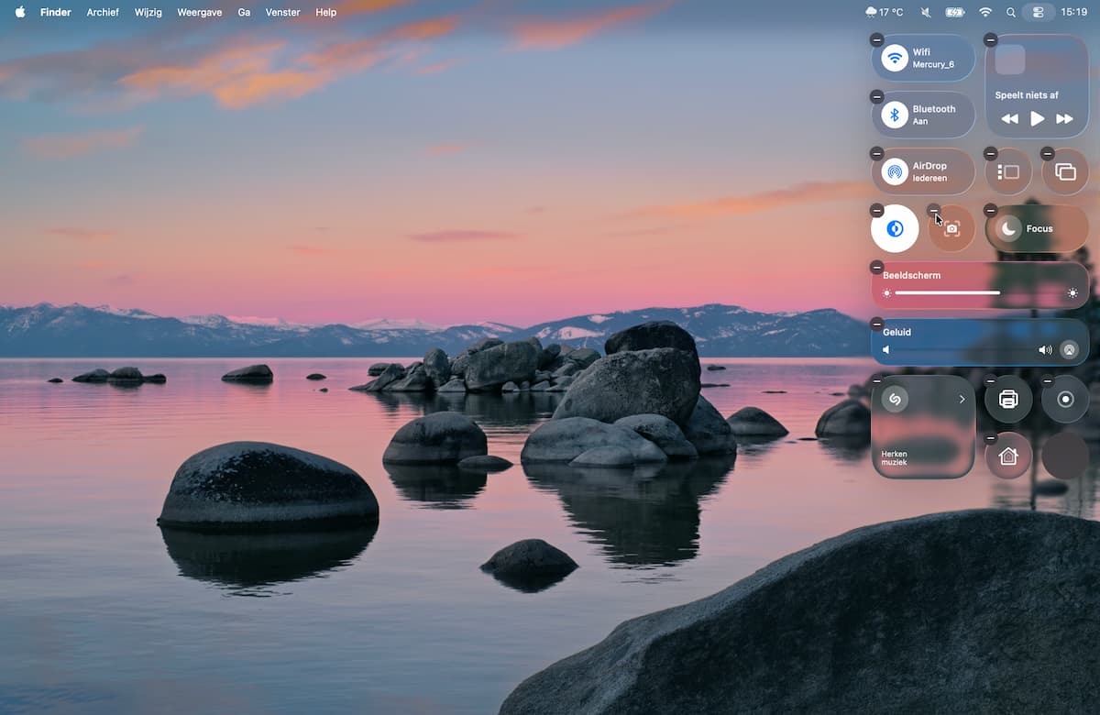Toggle the Wifi Mercury_6 control
1100x715 pixels.
click(x=895, y=59)
